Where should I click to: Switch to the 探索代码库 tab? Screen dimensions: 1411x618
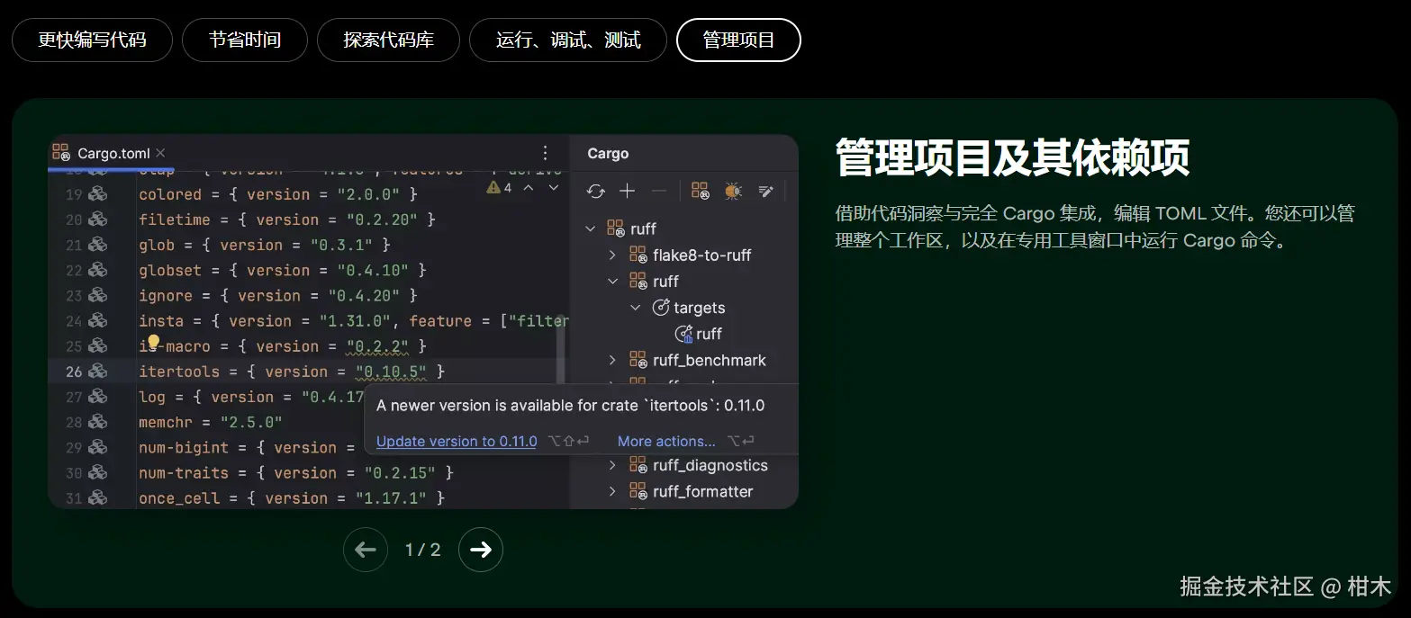click(x=388, y=40)
